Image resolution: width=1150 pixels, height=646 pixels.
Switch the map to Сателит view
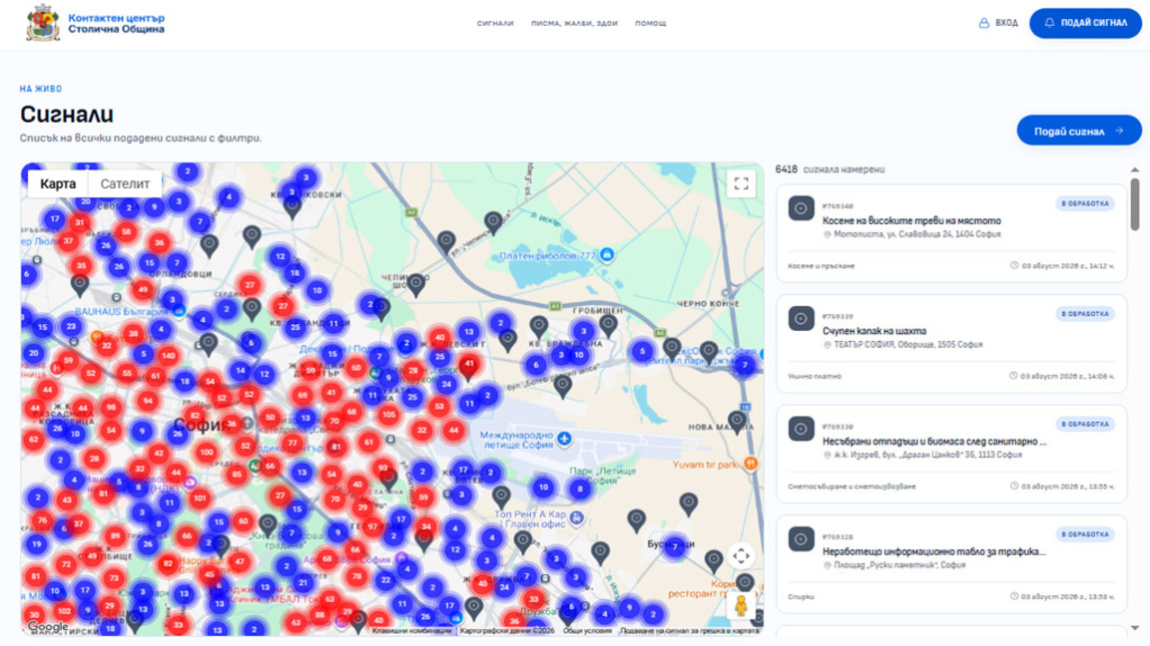point(125,183)
